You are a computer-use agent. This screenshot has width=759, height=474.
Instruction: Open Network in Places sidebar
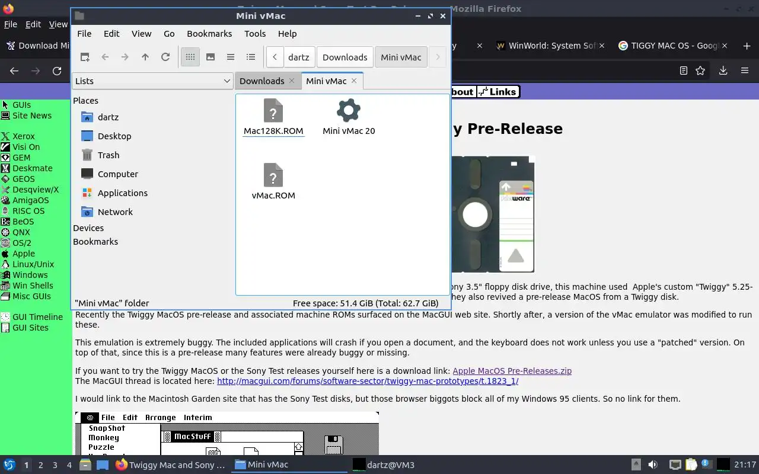tap(116, 212)
